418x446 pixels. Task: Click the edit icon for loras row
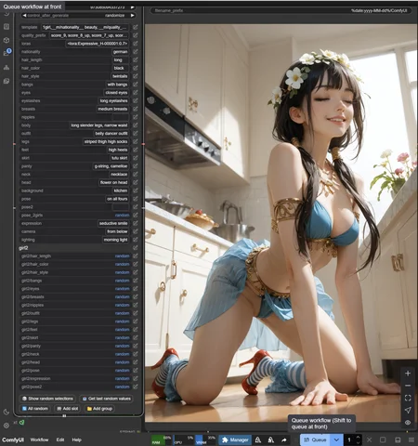[136, 44]
